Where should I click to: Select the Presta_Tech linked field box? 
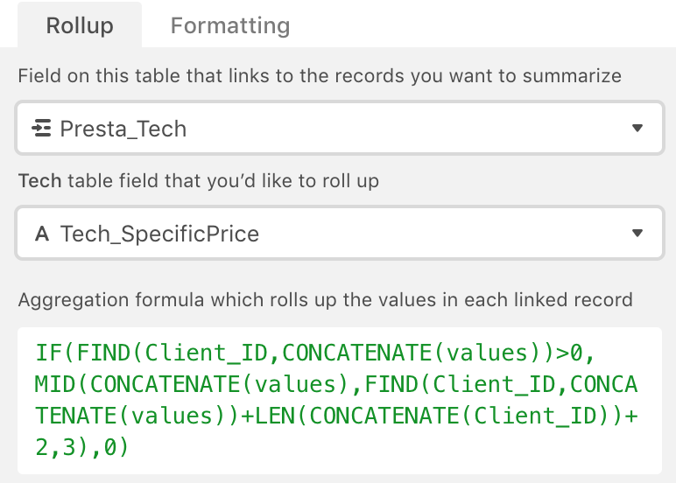(x=339, y=128)
